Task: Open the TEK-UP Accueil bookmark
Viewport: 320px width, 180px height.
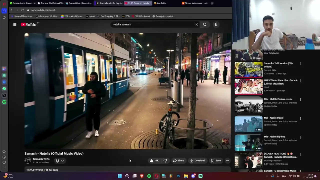Action: tap(141, 16)
